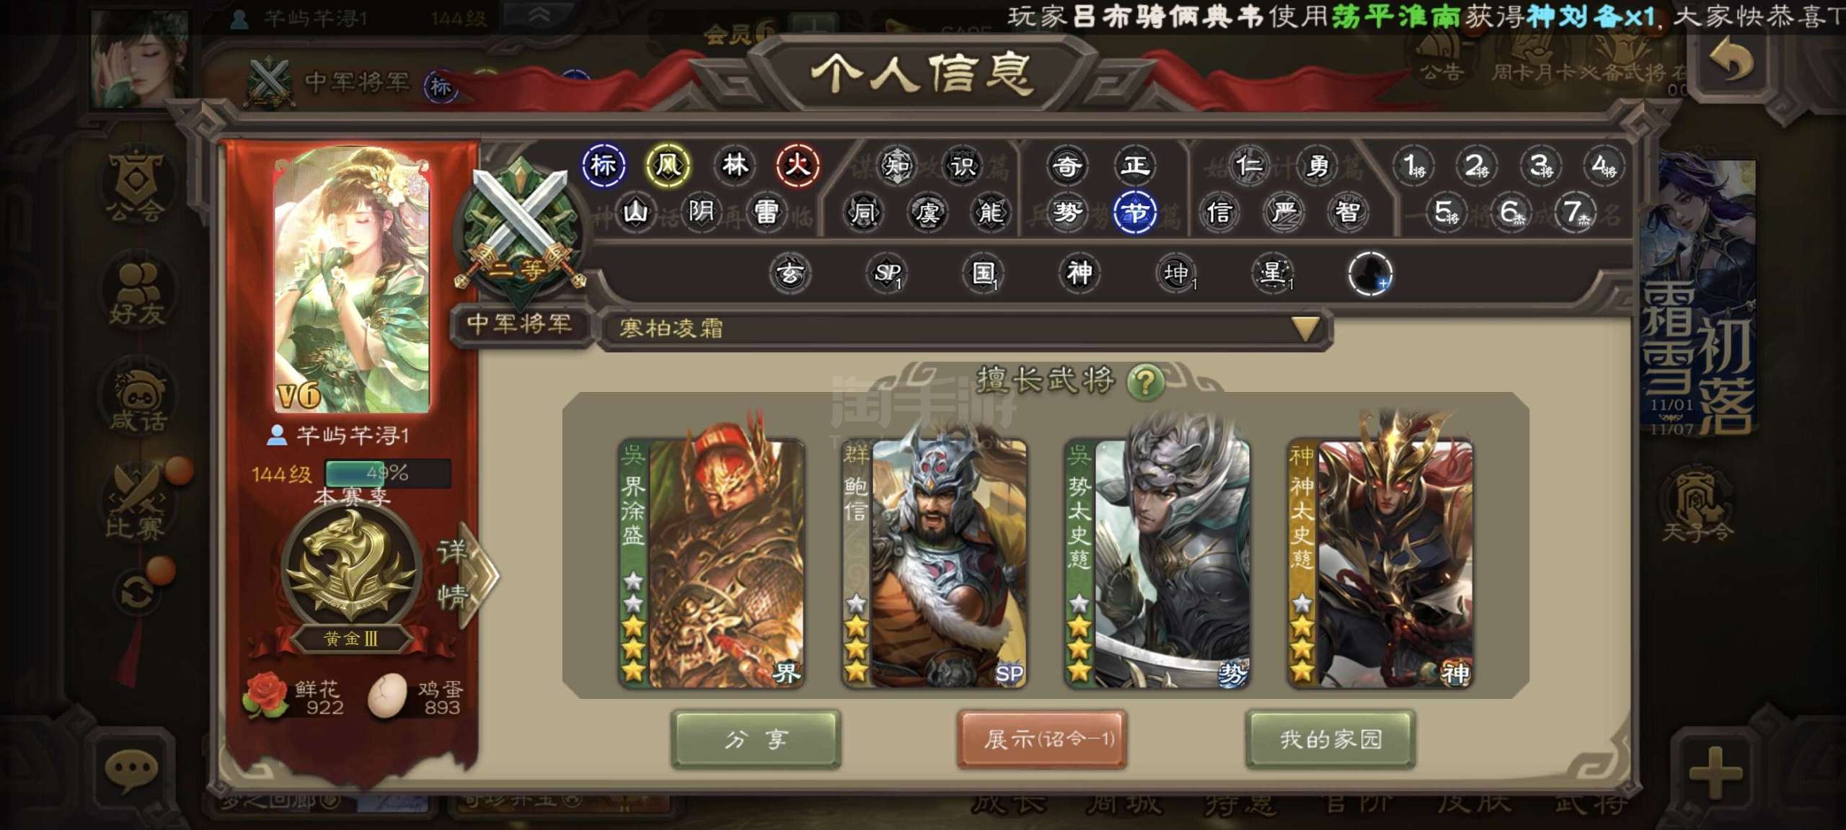This screenshot has height=830, width=1846.
Task: Select the 神太史慈 general card
Action: [x=1380, y=562]
